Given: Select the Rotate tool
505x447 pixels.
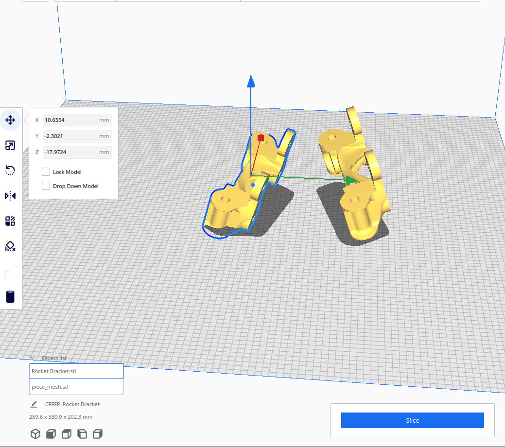Looking at the screenshot, I should tap(10, 170).
